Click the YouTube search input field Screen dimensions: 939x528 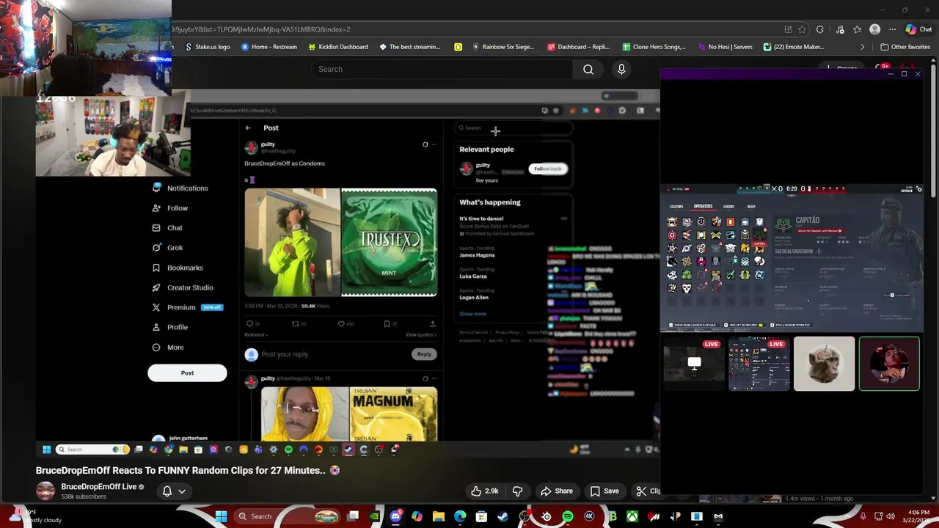pos(442,69)
